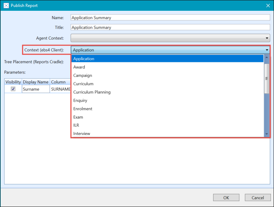Choose Campaign in the dropdown list

coord(167,75)
